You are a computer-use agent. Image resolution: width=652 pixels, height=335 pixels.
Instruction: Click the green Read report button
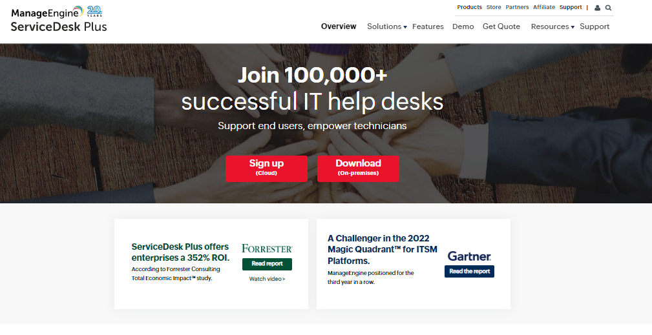point(267,264)
